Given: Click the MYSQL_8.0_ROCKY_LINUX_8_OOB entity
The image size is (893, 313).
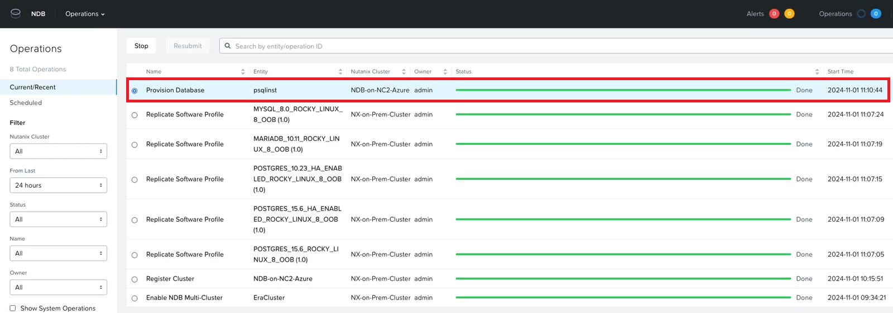Looking at the screenshot, I should [298, 114].
